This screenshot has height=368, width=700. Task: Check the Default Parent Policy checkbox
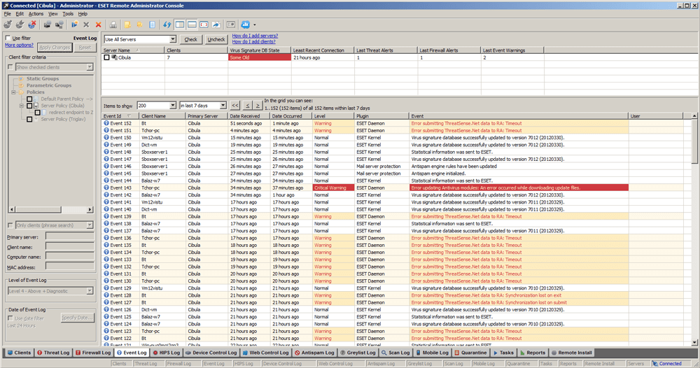click(29, 99)
